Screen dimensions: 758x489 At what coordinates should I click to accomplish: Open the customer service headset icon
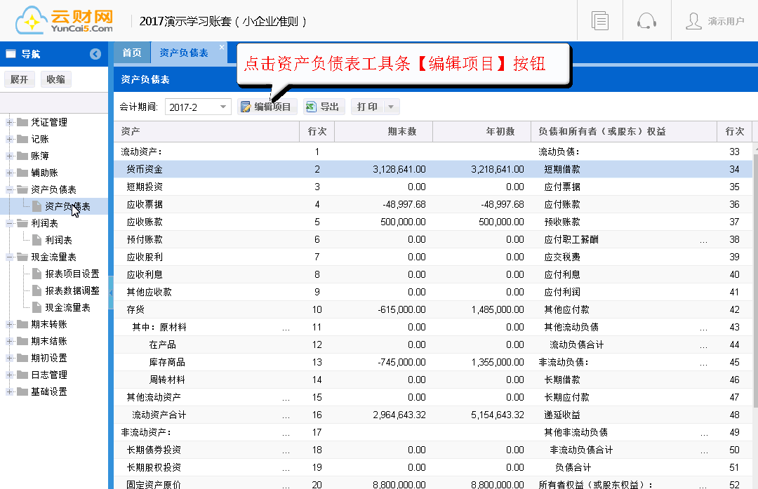click(x=646, y=21)
